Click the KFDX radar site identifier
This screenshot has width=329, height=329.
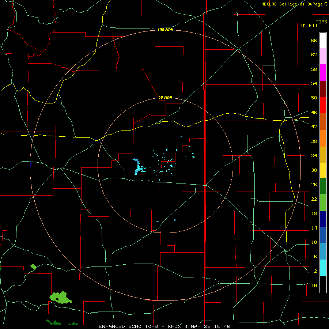point(175,326)
